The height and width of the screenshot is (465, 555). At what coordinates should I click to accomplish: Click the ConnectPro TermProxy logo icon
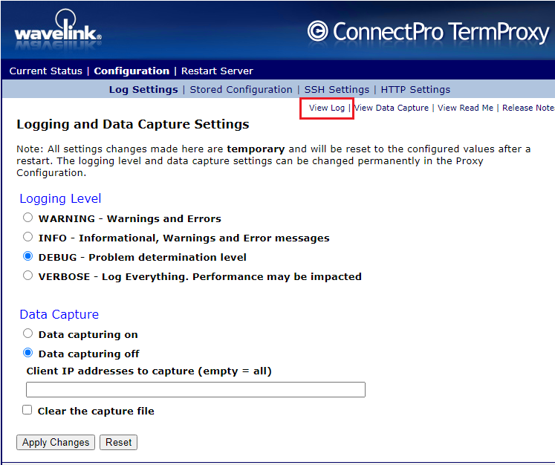(318, 31)
